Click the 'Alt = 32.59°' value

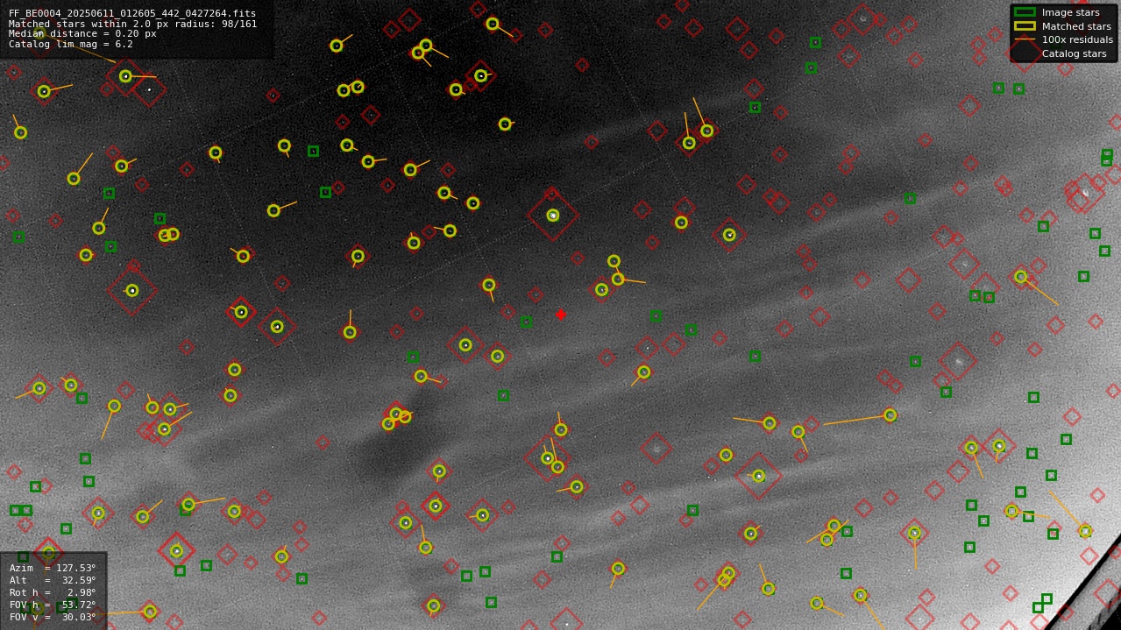click(x=53, y=580)
